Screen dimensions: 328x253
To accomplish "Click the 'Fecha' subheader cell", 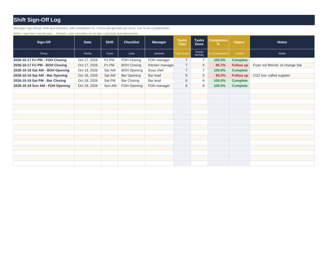I will click(x=87, y=54).
